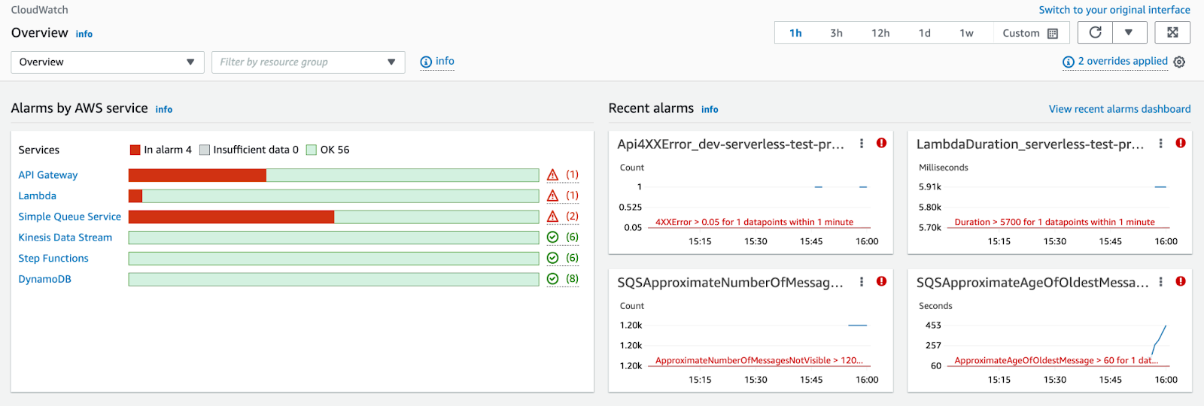Select the 1d time range

pyautogui.click(x=925, y=33)
